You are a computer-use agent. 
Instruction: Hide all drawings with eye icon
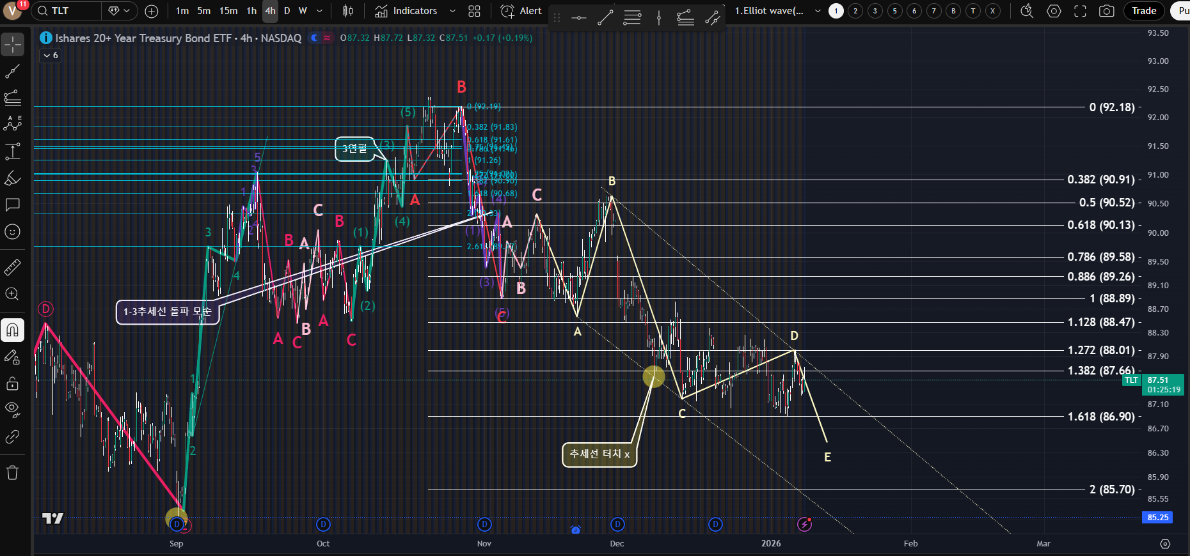[x=12, y=409]
